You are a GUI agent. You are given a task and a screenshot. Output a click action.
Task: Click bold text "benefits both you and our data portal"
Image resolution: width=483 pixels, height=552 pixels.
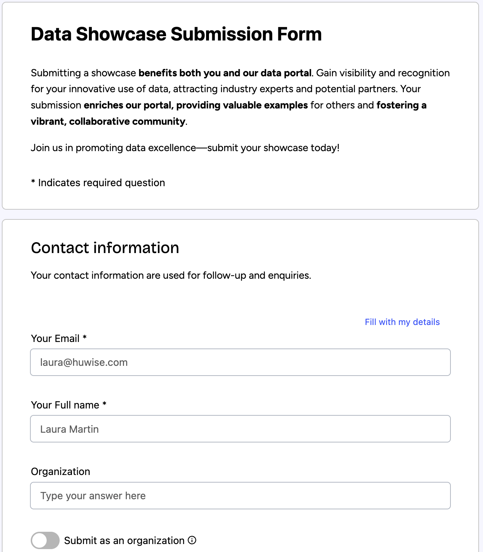click(x=225, y=73)
